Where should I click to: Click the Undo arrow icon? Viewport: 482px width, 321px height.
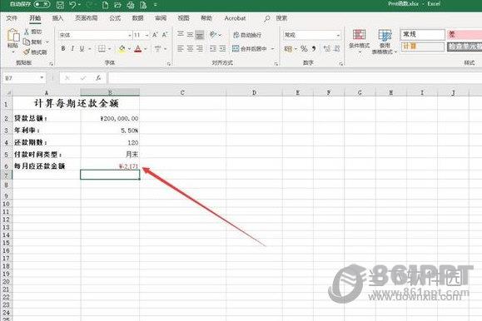[x=72, y=5]
